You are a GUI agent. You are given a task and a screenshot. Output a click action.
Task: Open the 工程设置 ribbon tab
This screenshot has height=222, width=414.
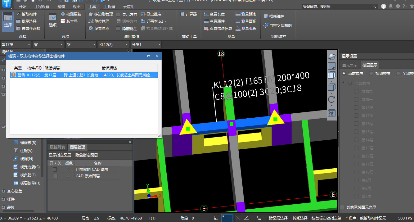click(x=42, y=7)
